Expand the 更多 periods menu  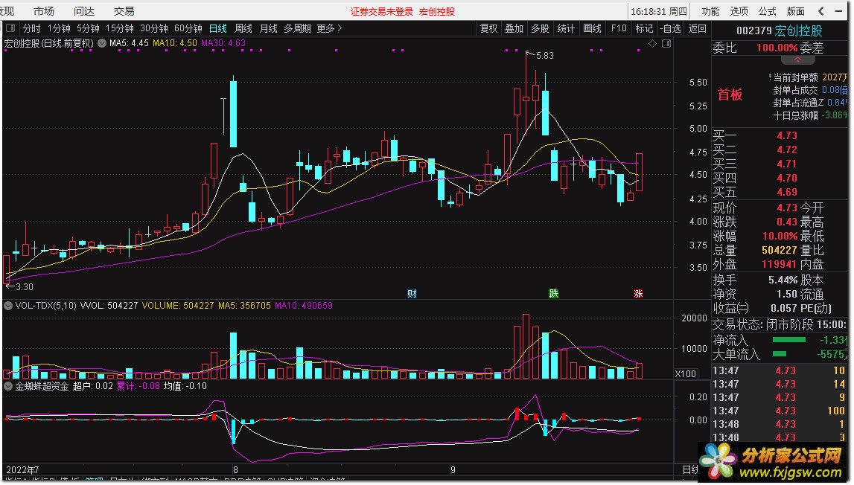click(x=330, y=28)
